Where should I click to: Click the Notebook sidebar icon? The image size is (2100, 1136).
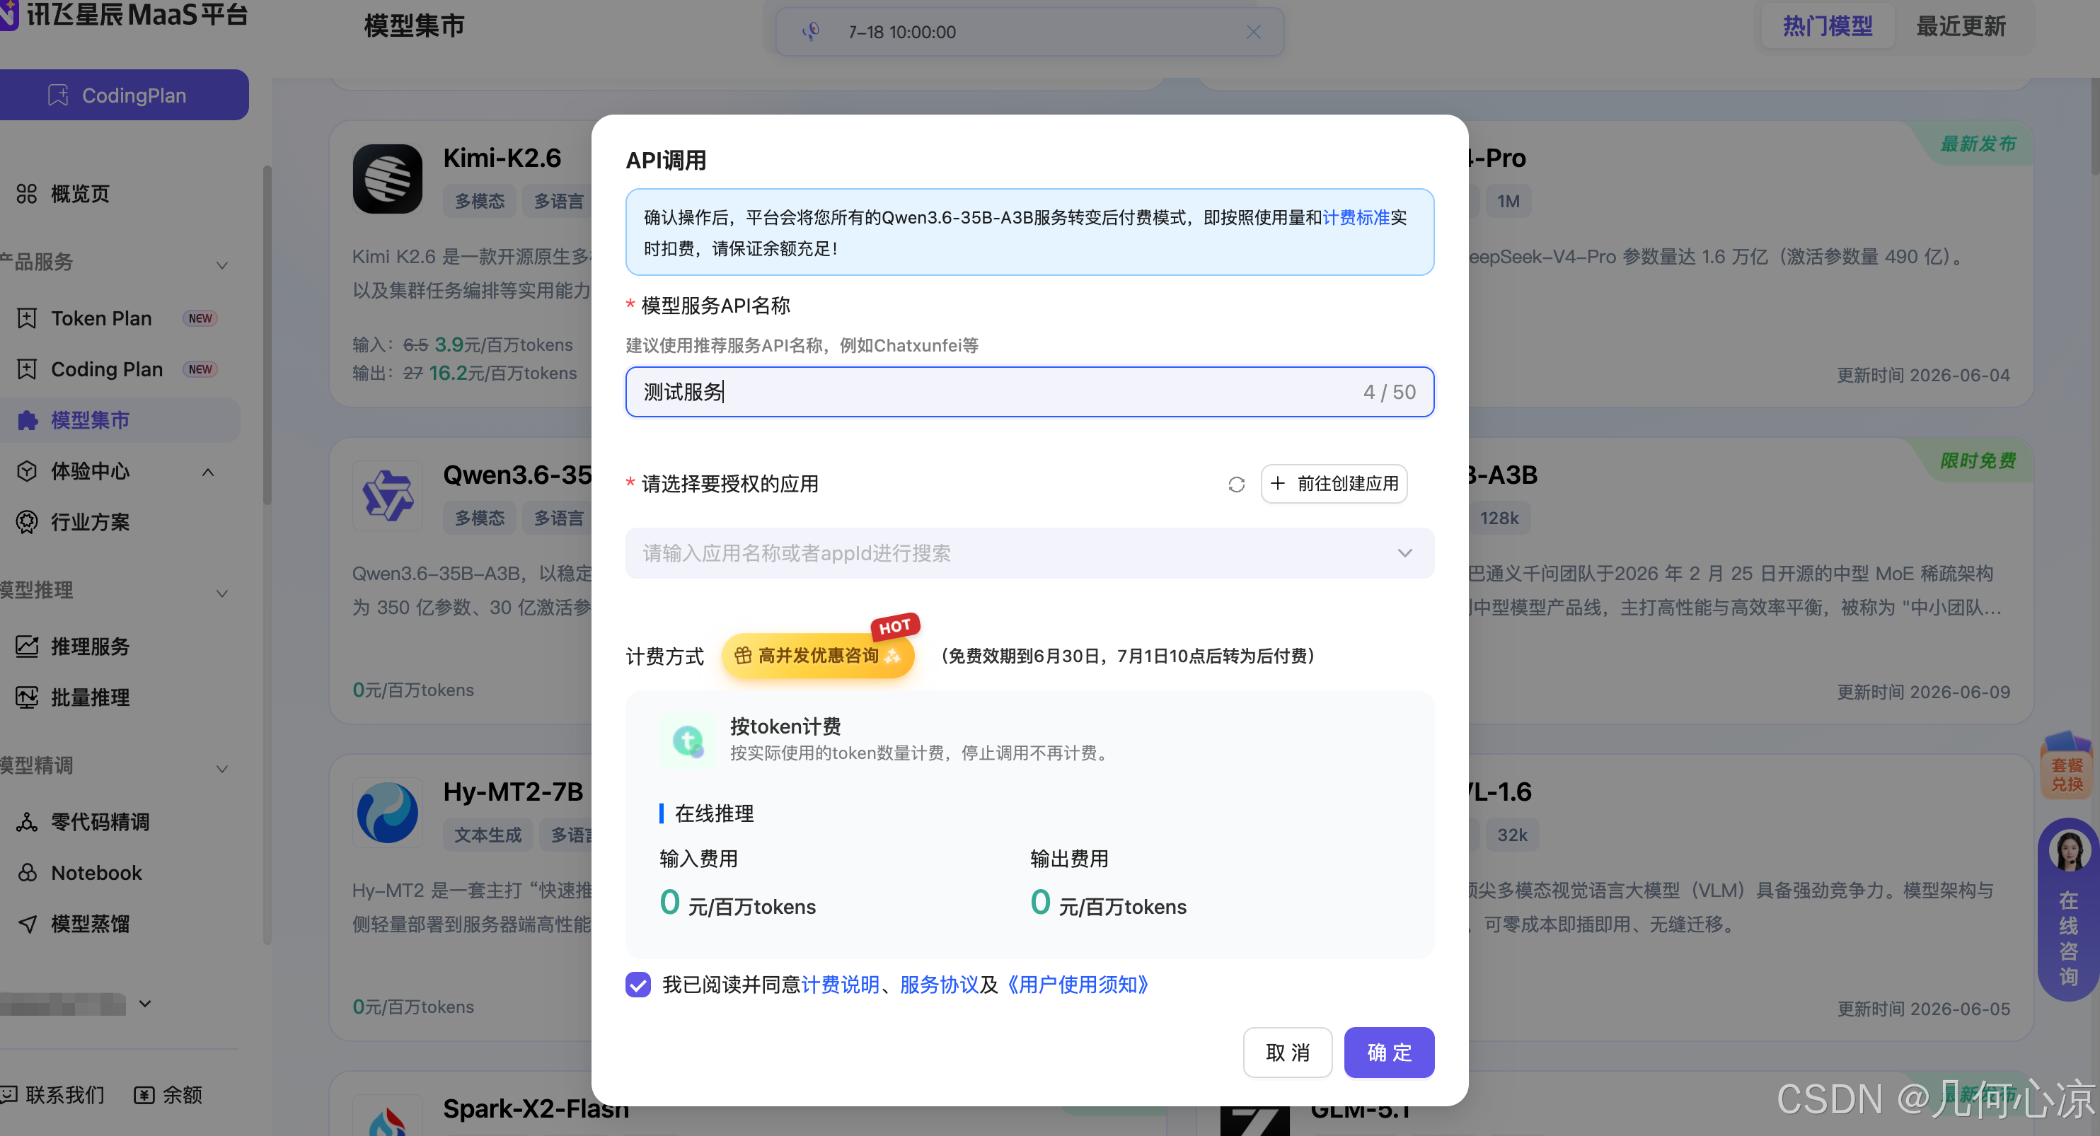coord(27,873)
